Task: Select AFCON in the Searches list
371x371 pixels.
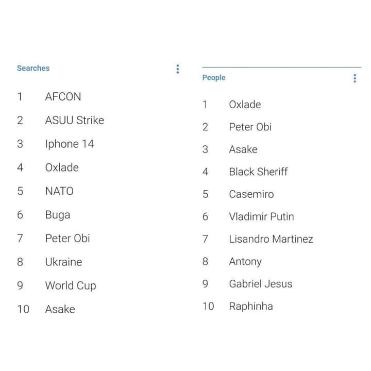Action: [63, 96]
